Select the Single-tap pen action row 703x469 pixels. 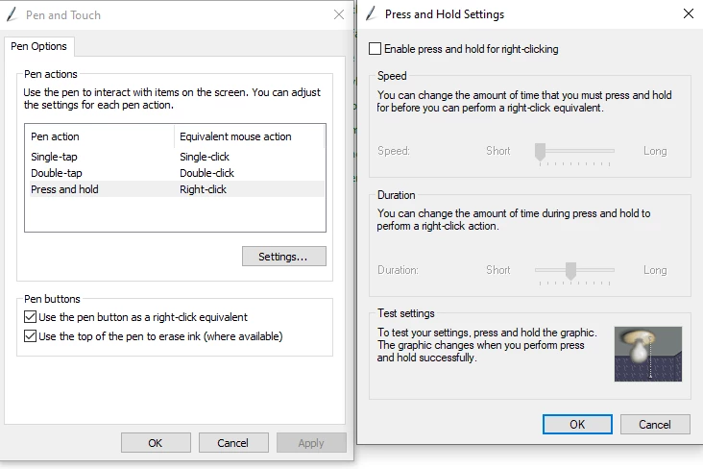point(177,157)
